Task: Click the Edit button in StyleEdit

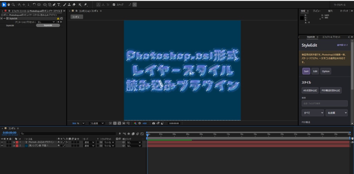Action: coord(315,71)
